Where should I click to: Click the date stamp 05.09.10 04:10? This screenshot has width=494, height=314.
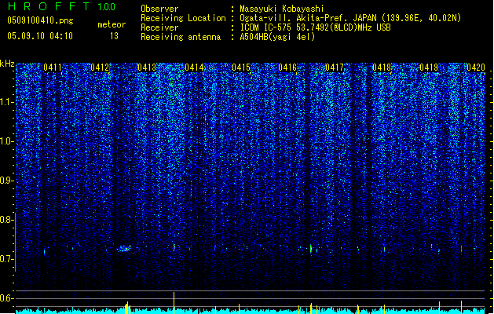tap(40, 36)
